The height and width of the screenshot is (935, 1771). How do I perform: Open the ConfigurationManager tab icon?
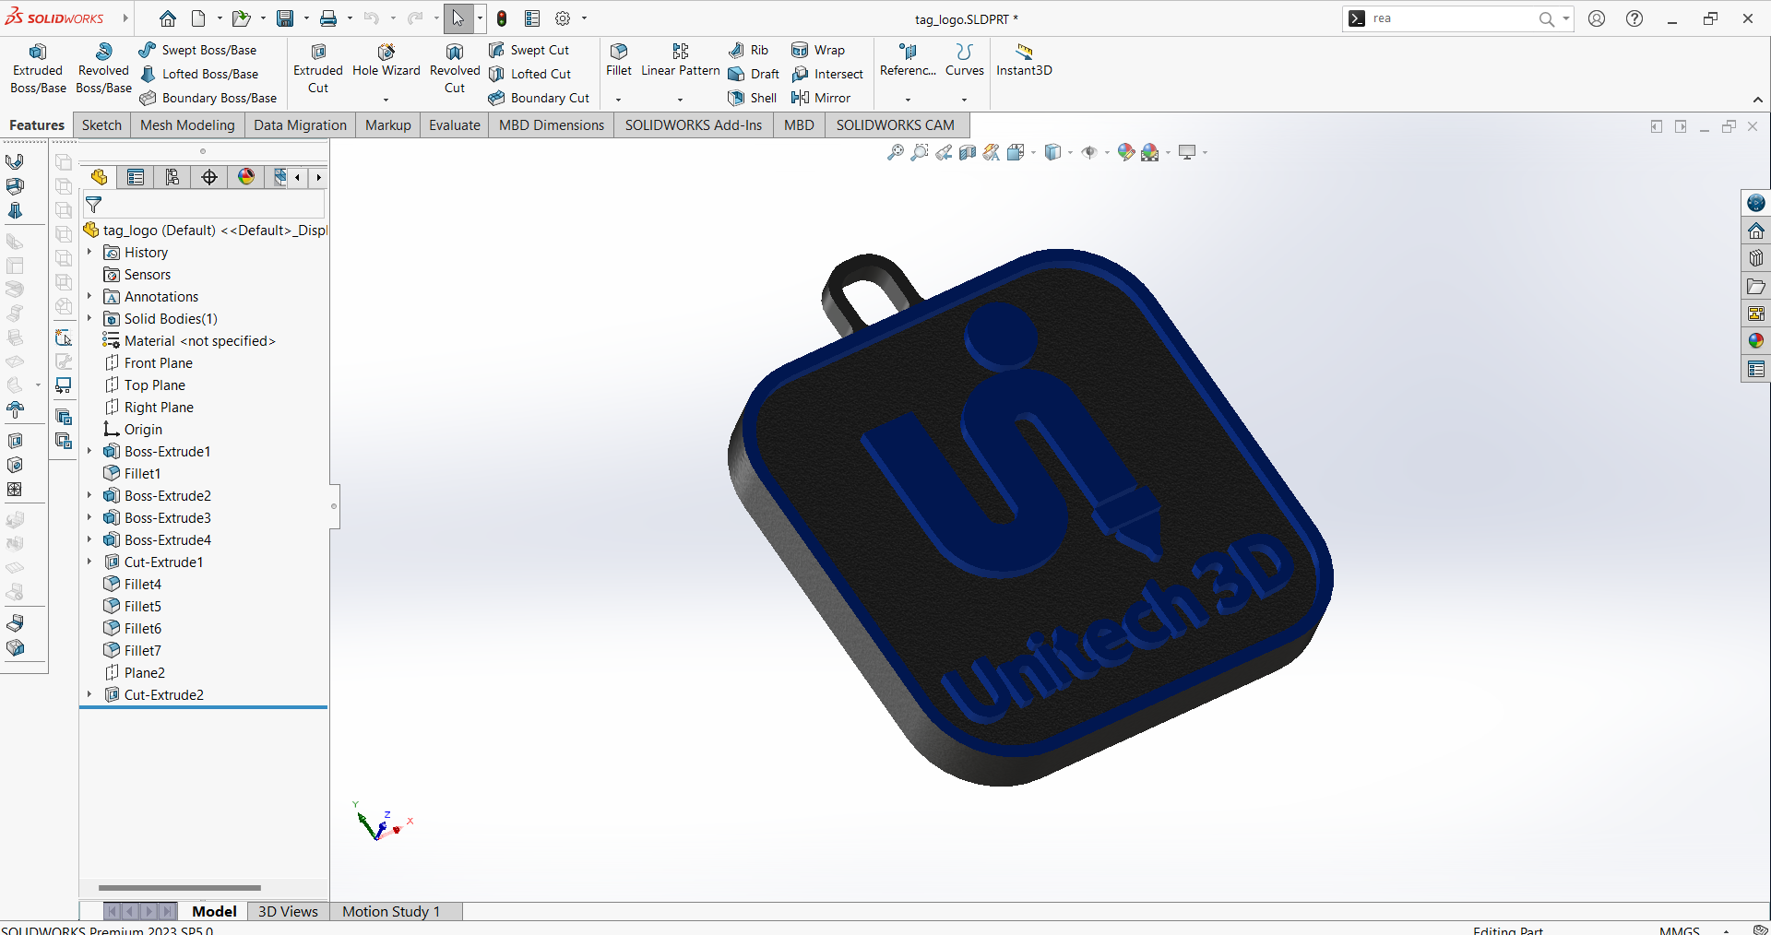click(x=172, y=177)
